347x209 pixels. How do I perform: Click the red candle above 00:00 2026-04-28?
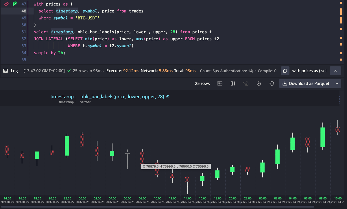point(82,140)
